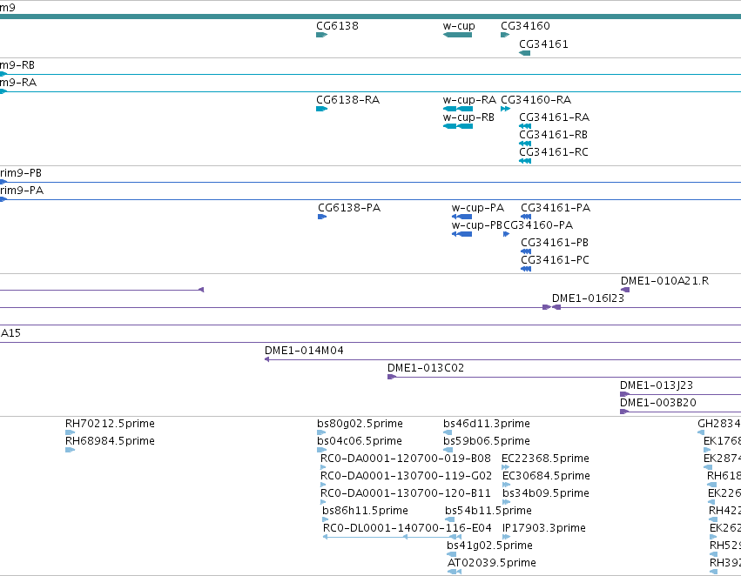This screenshot has height=576, width=741.
Task: Click the DME1-014M04 clone label
Action: tap(304, 351)
